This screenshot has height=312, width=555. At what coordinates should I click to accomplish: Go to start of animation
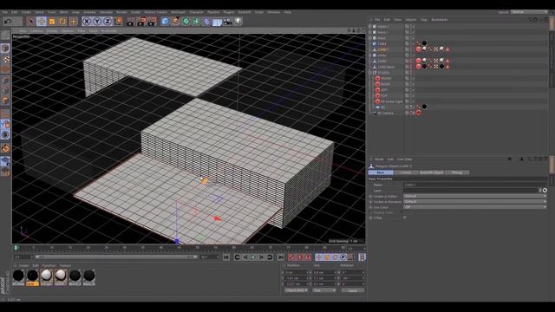coord(226,257)
